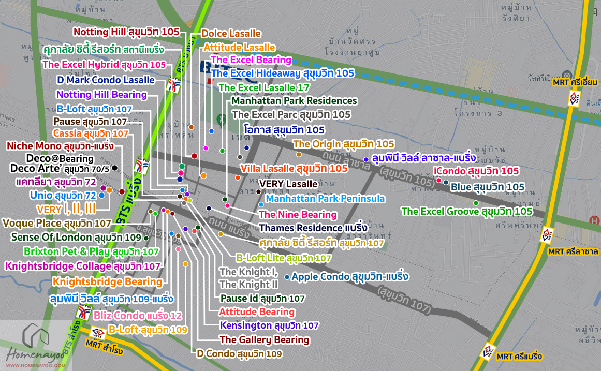The height and width of the screenshot is (371, 601).
Task: Click the ลุมพินี วิลล์ สุขุมวิท 109-แบริ่ง label
Action: 111,299
